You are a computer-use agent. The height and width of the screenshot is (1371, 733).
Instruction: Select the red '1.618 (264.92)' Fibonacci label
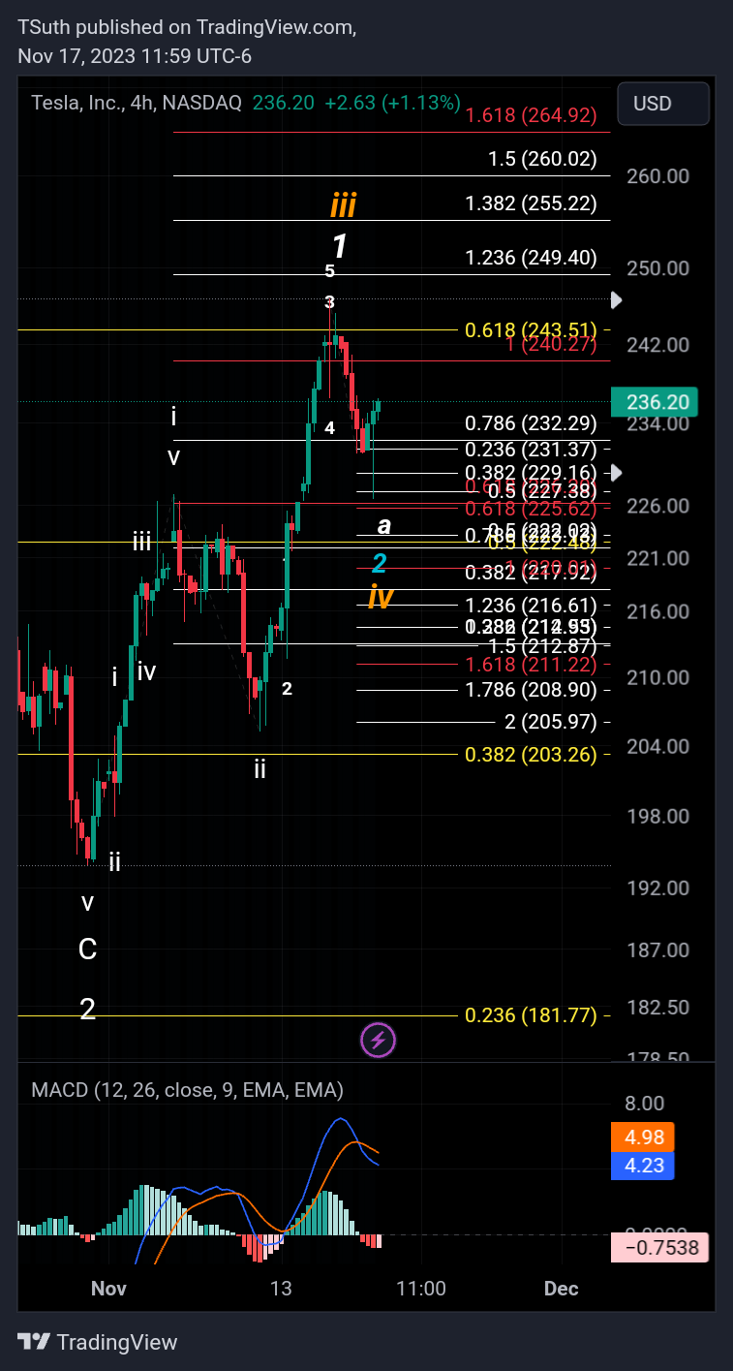pos(531,116)
